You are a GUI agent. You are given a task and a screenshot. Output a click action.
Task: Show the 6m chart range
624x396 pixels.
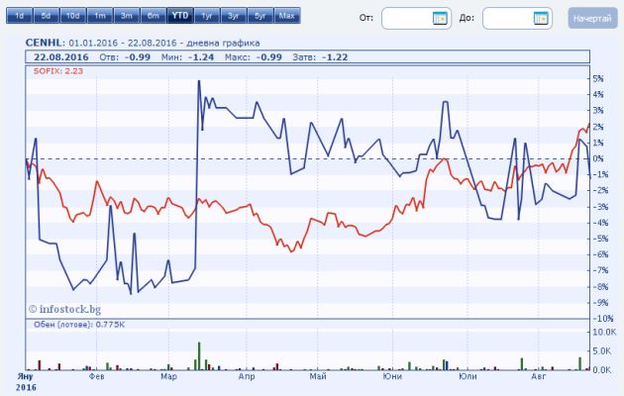pos(154,16)
